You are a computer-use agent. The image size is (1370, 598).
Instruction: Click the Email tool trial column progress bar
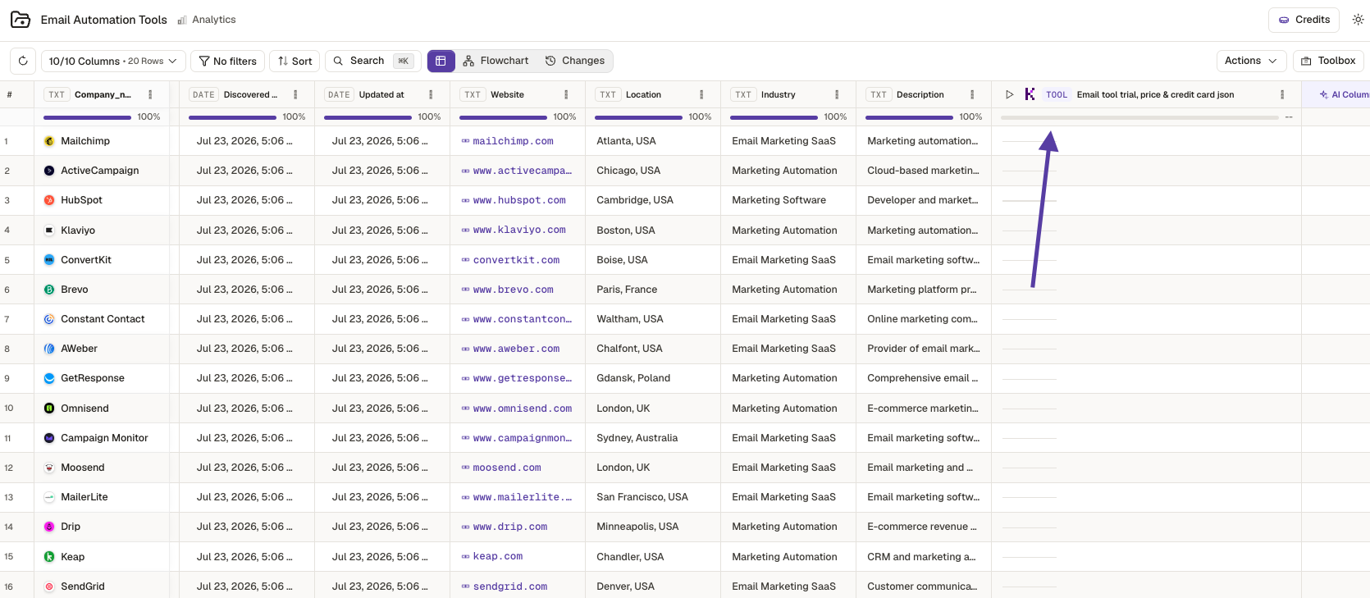point(1139,117)
